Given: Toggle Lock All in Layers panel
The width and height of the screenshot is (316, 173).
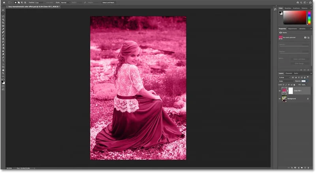Looking at the screenshot, I should (294, 85).
